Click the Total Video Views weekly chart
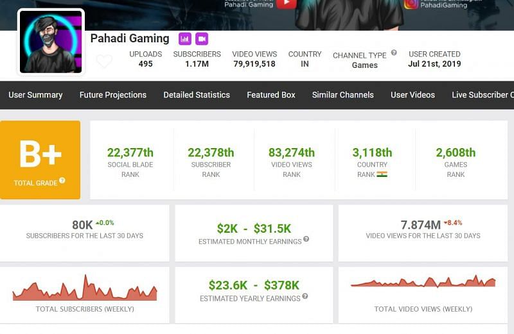 [423, 282]
